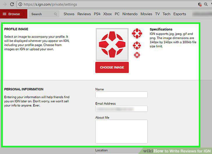This screenshot has height=154, width=212.
Task: Click the browser forward arrow
Action: pyautogui.click(x=5, y=4)
